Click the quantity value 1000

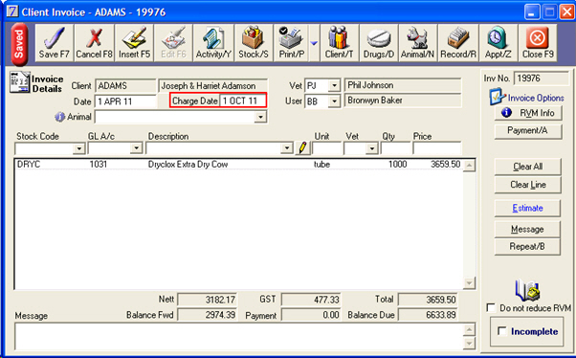click(x=398, y=165)
